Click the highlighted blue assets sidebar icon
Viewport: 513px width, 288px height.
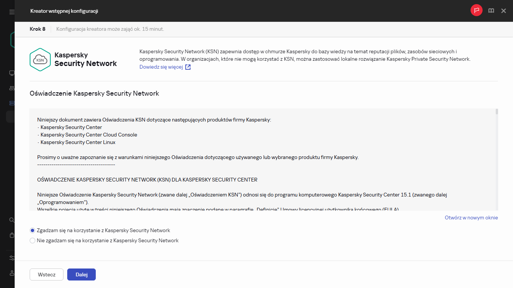tap(11, 103)
